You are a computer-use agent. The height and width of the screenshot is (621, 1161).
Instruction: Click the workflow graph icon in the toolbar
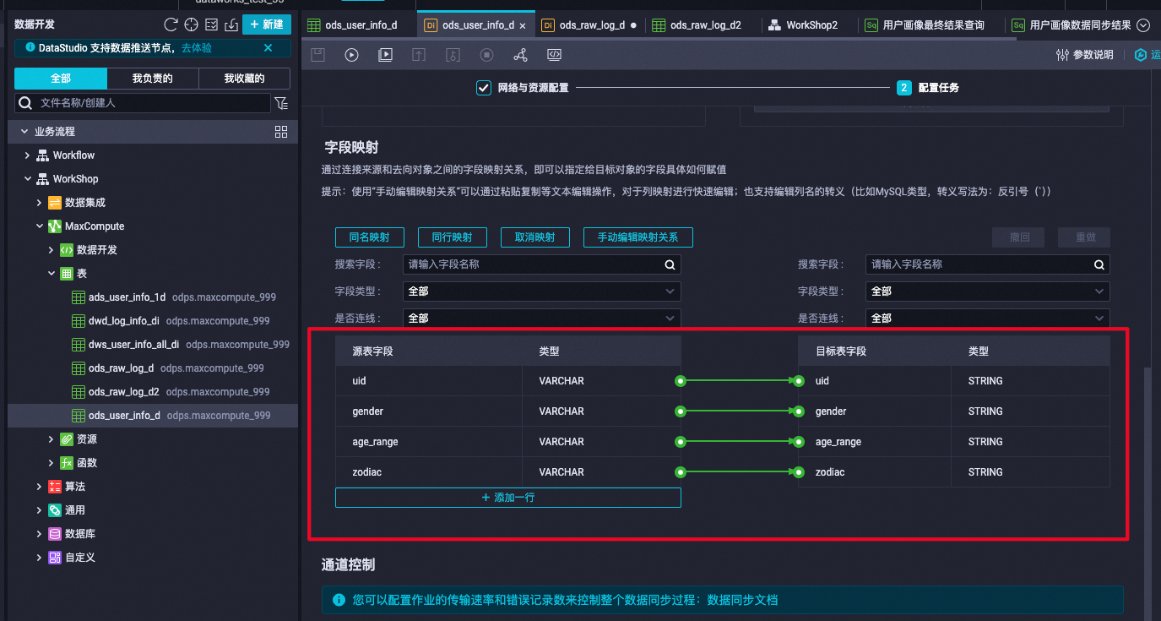click(x=520, y=55)
